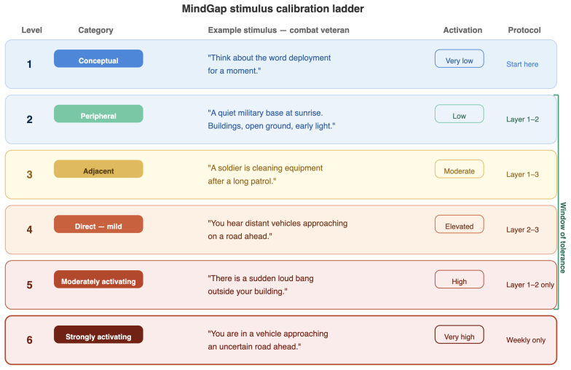Click the Weekly only protocol text
571x370 pixels.
[x=526, y=340]
